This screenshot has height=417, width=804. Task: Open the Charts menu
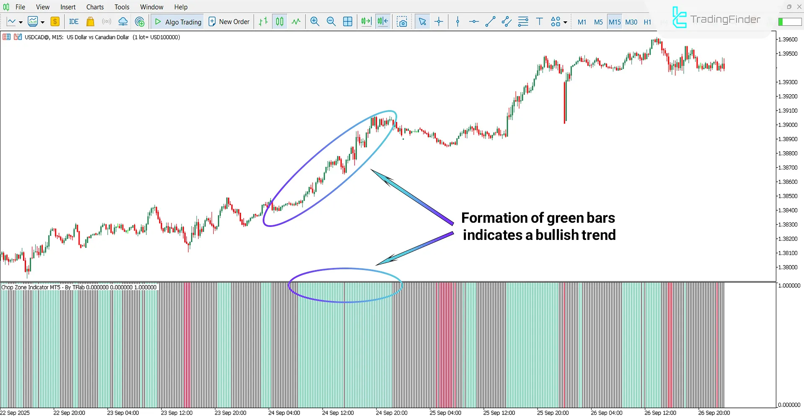[95, 7]
